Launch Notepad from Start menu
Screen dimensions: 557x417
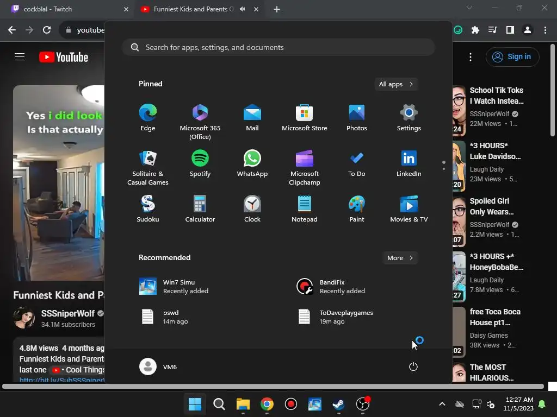pos(305,209)
